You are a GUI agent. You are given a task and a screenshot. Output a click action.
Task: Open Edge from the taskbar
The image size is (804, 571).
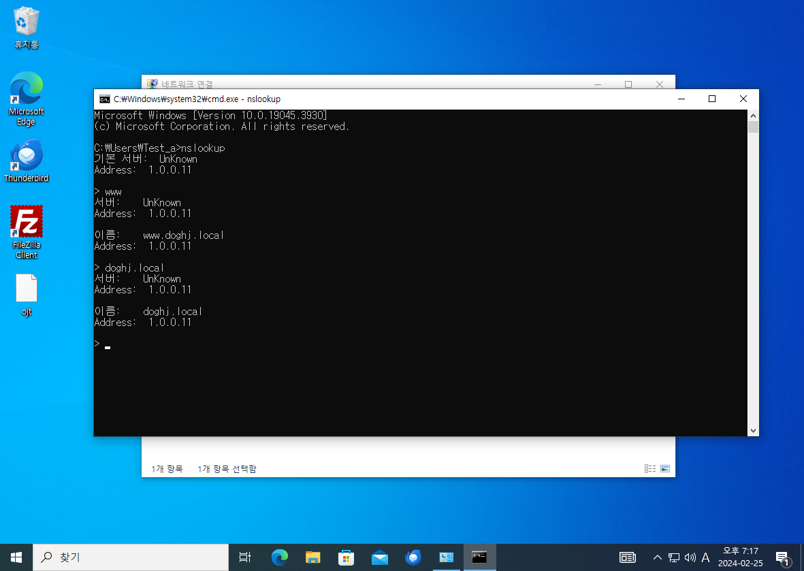tap(279, 557)
